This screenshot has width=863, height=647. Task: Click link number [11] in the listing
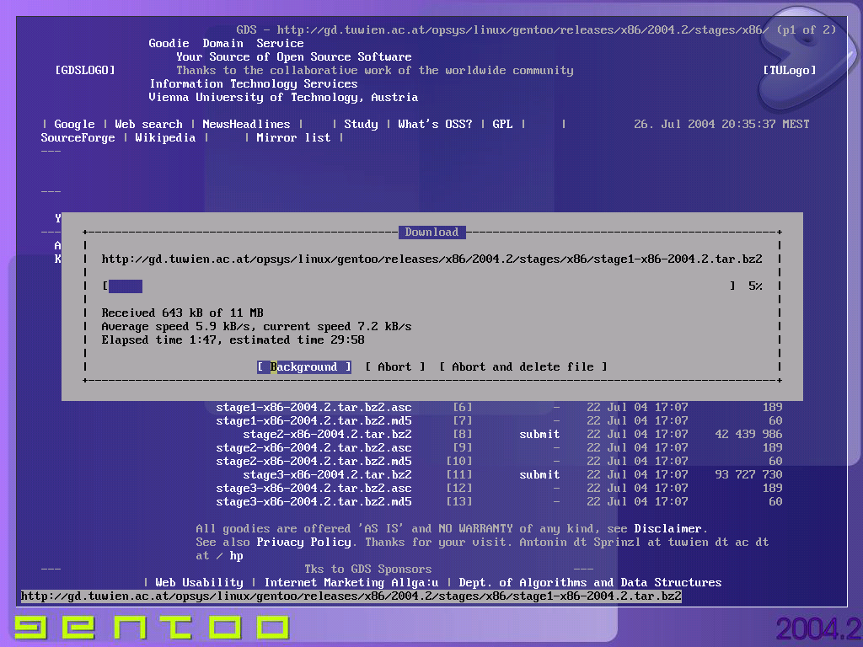click(459, 475)
